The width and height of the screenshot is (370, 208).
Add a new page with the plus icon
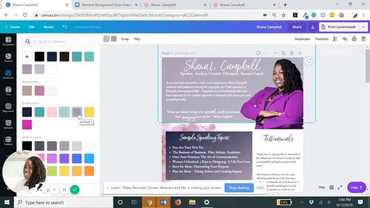tap(300, 53)
